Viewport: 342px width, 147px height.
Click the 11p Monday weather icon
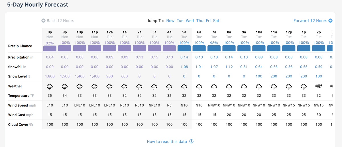95,86
